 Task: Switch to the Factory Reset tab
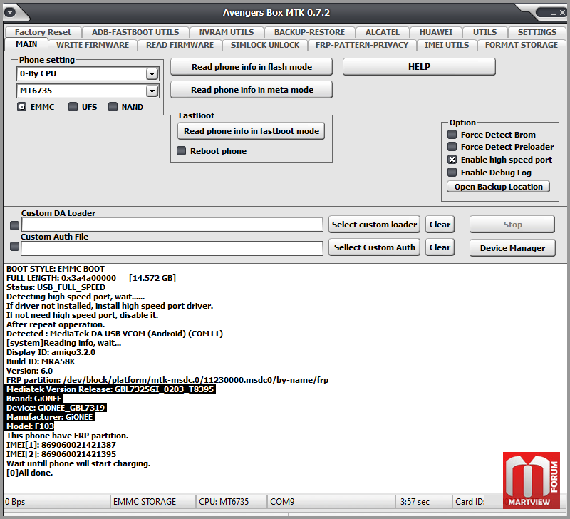coord(43,32)
